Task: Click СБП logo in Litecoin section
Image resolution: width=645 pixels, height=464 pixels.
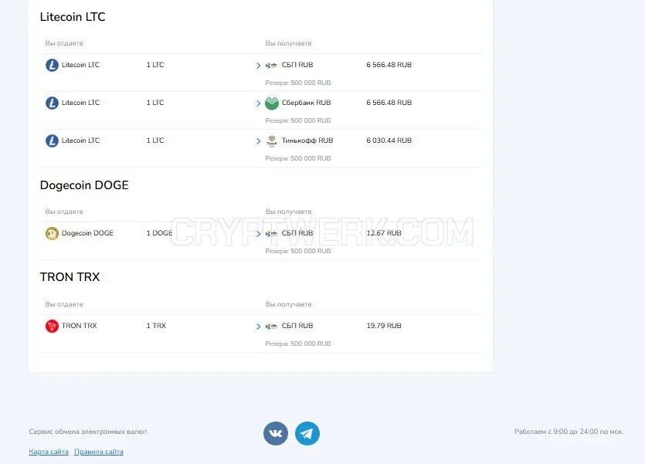Action: click(271, 66)
